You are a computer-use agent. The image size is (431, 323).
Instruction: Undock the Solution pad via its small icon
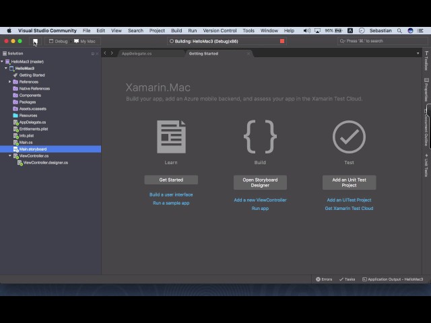pyautogui.click(x=93, y=54)
